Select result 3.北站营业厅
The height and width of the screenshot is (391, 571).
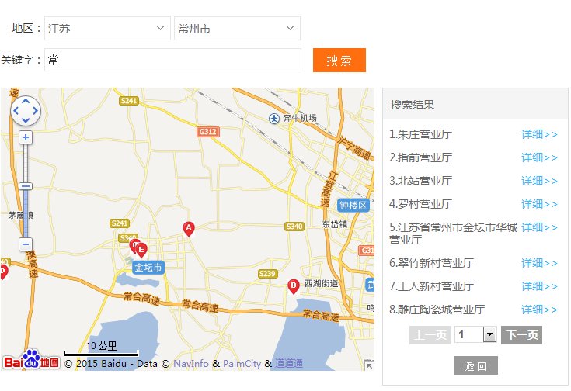pyautogui.click(x=420, y=181)
